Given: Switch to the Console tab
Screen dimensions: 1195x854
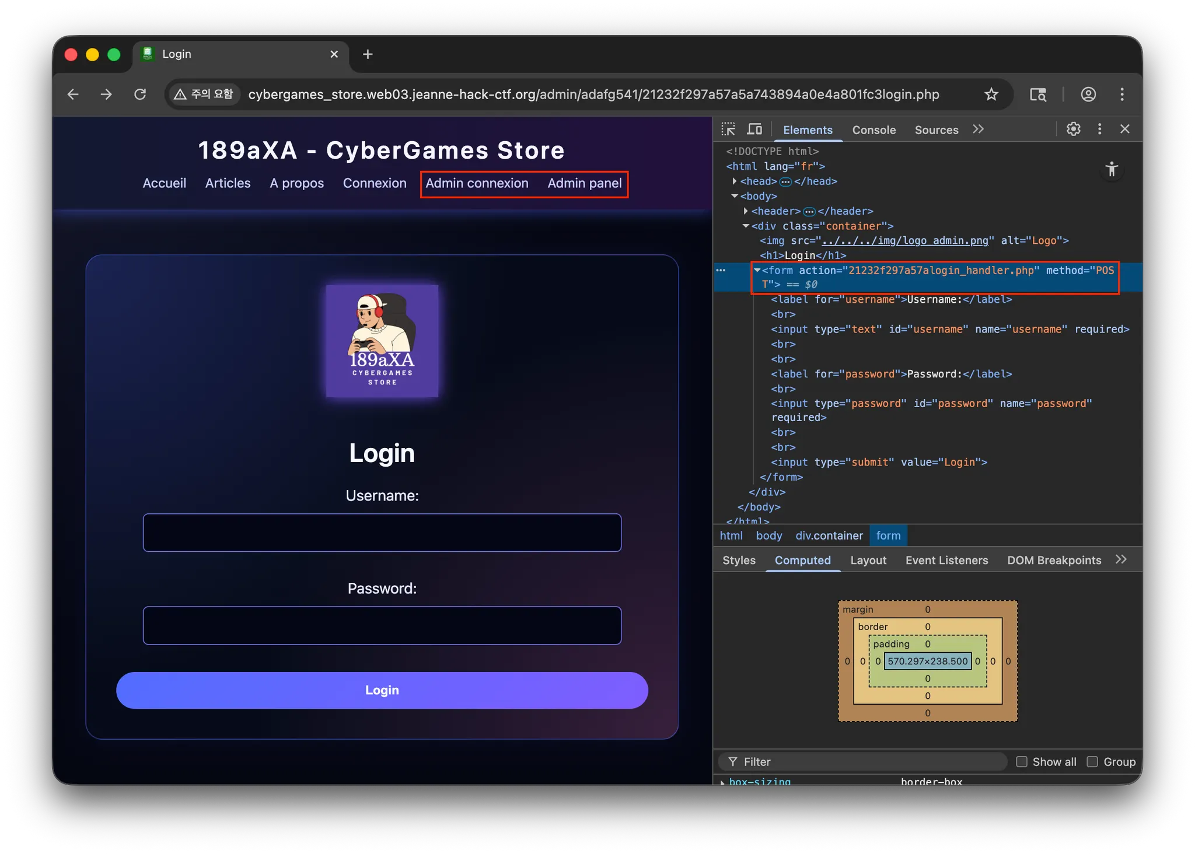Looking at the screenshot, I should pyautogui.click(x=873, y=130).
